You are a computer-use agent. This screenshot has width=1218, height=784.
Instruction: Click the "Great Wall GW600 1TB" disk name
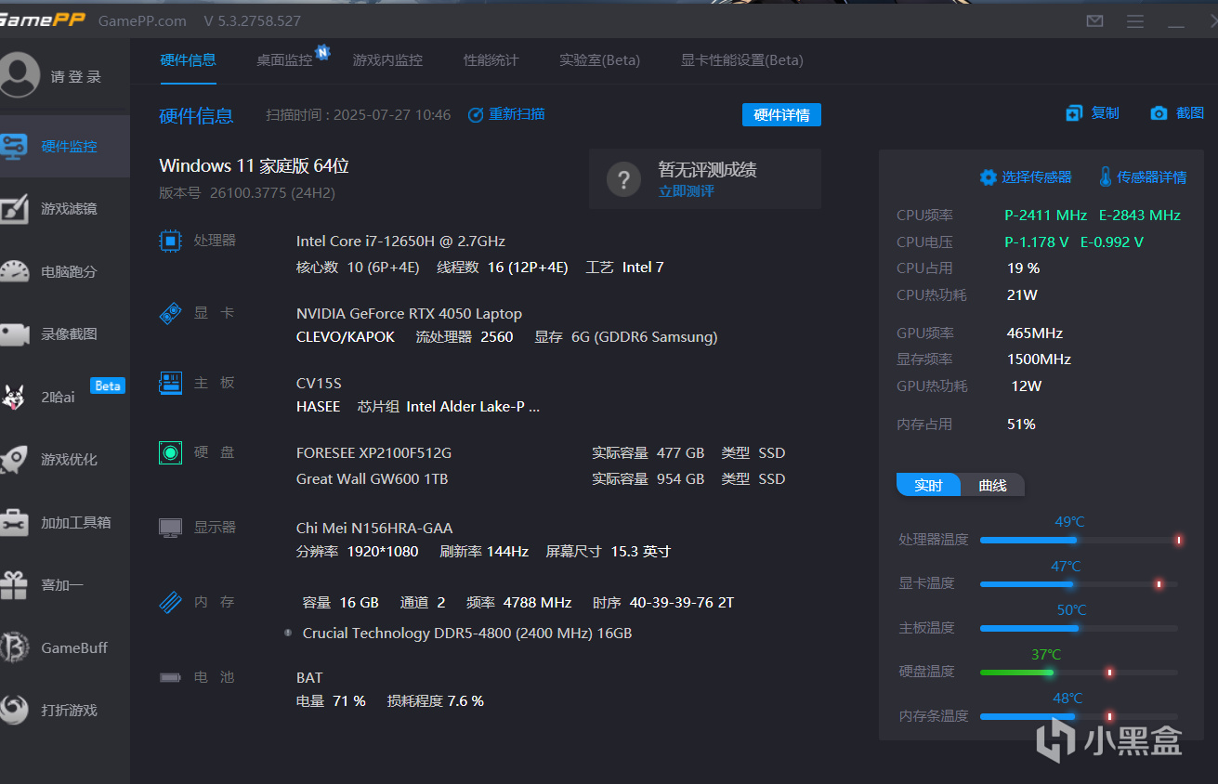pos(372,479)
